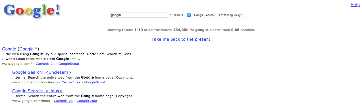Open the first "Google" result title
Image resolution: width=362 pixels, height=106 pixels.
pos(9,49)
